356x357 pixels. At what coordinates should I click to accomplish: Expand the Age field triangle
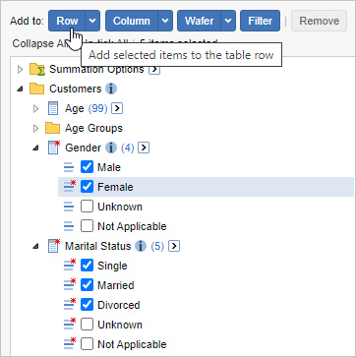coord(36,109)
